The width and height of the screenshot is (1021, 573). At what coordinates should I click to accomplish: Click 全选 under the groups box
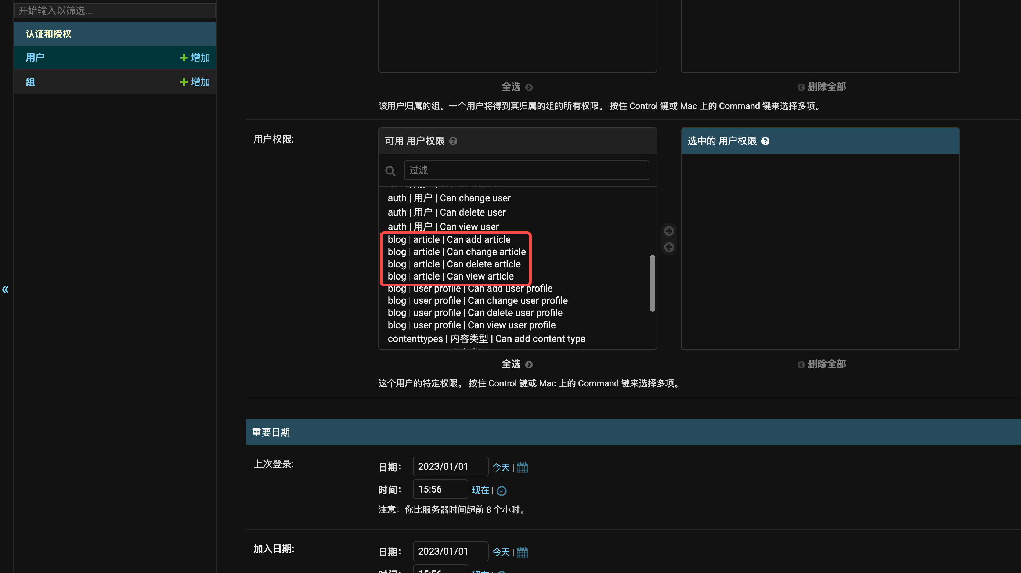pos(517,87)
